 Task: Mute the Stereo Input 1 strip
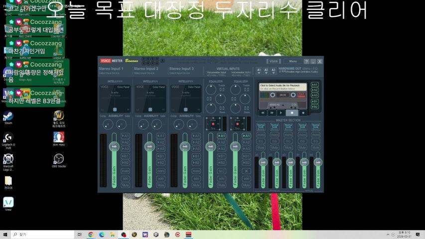point(126,185)
